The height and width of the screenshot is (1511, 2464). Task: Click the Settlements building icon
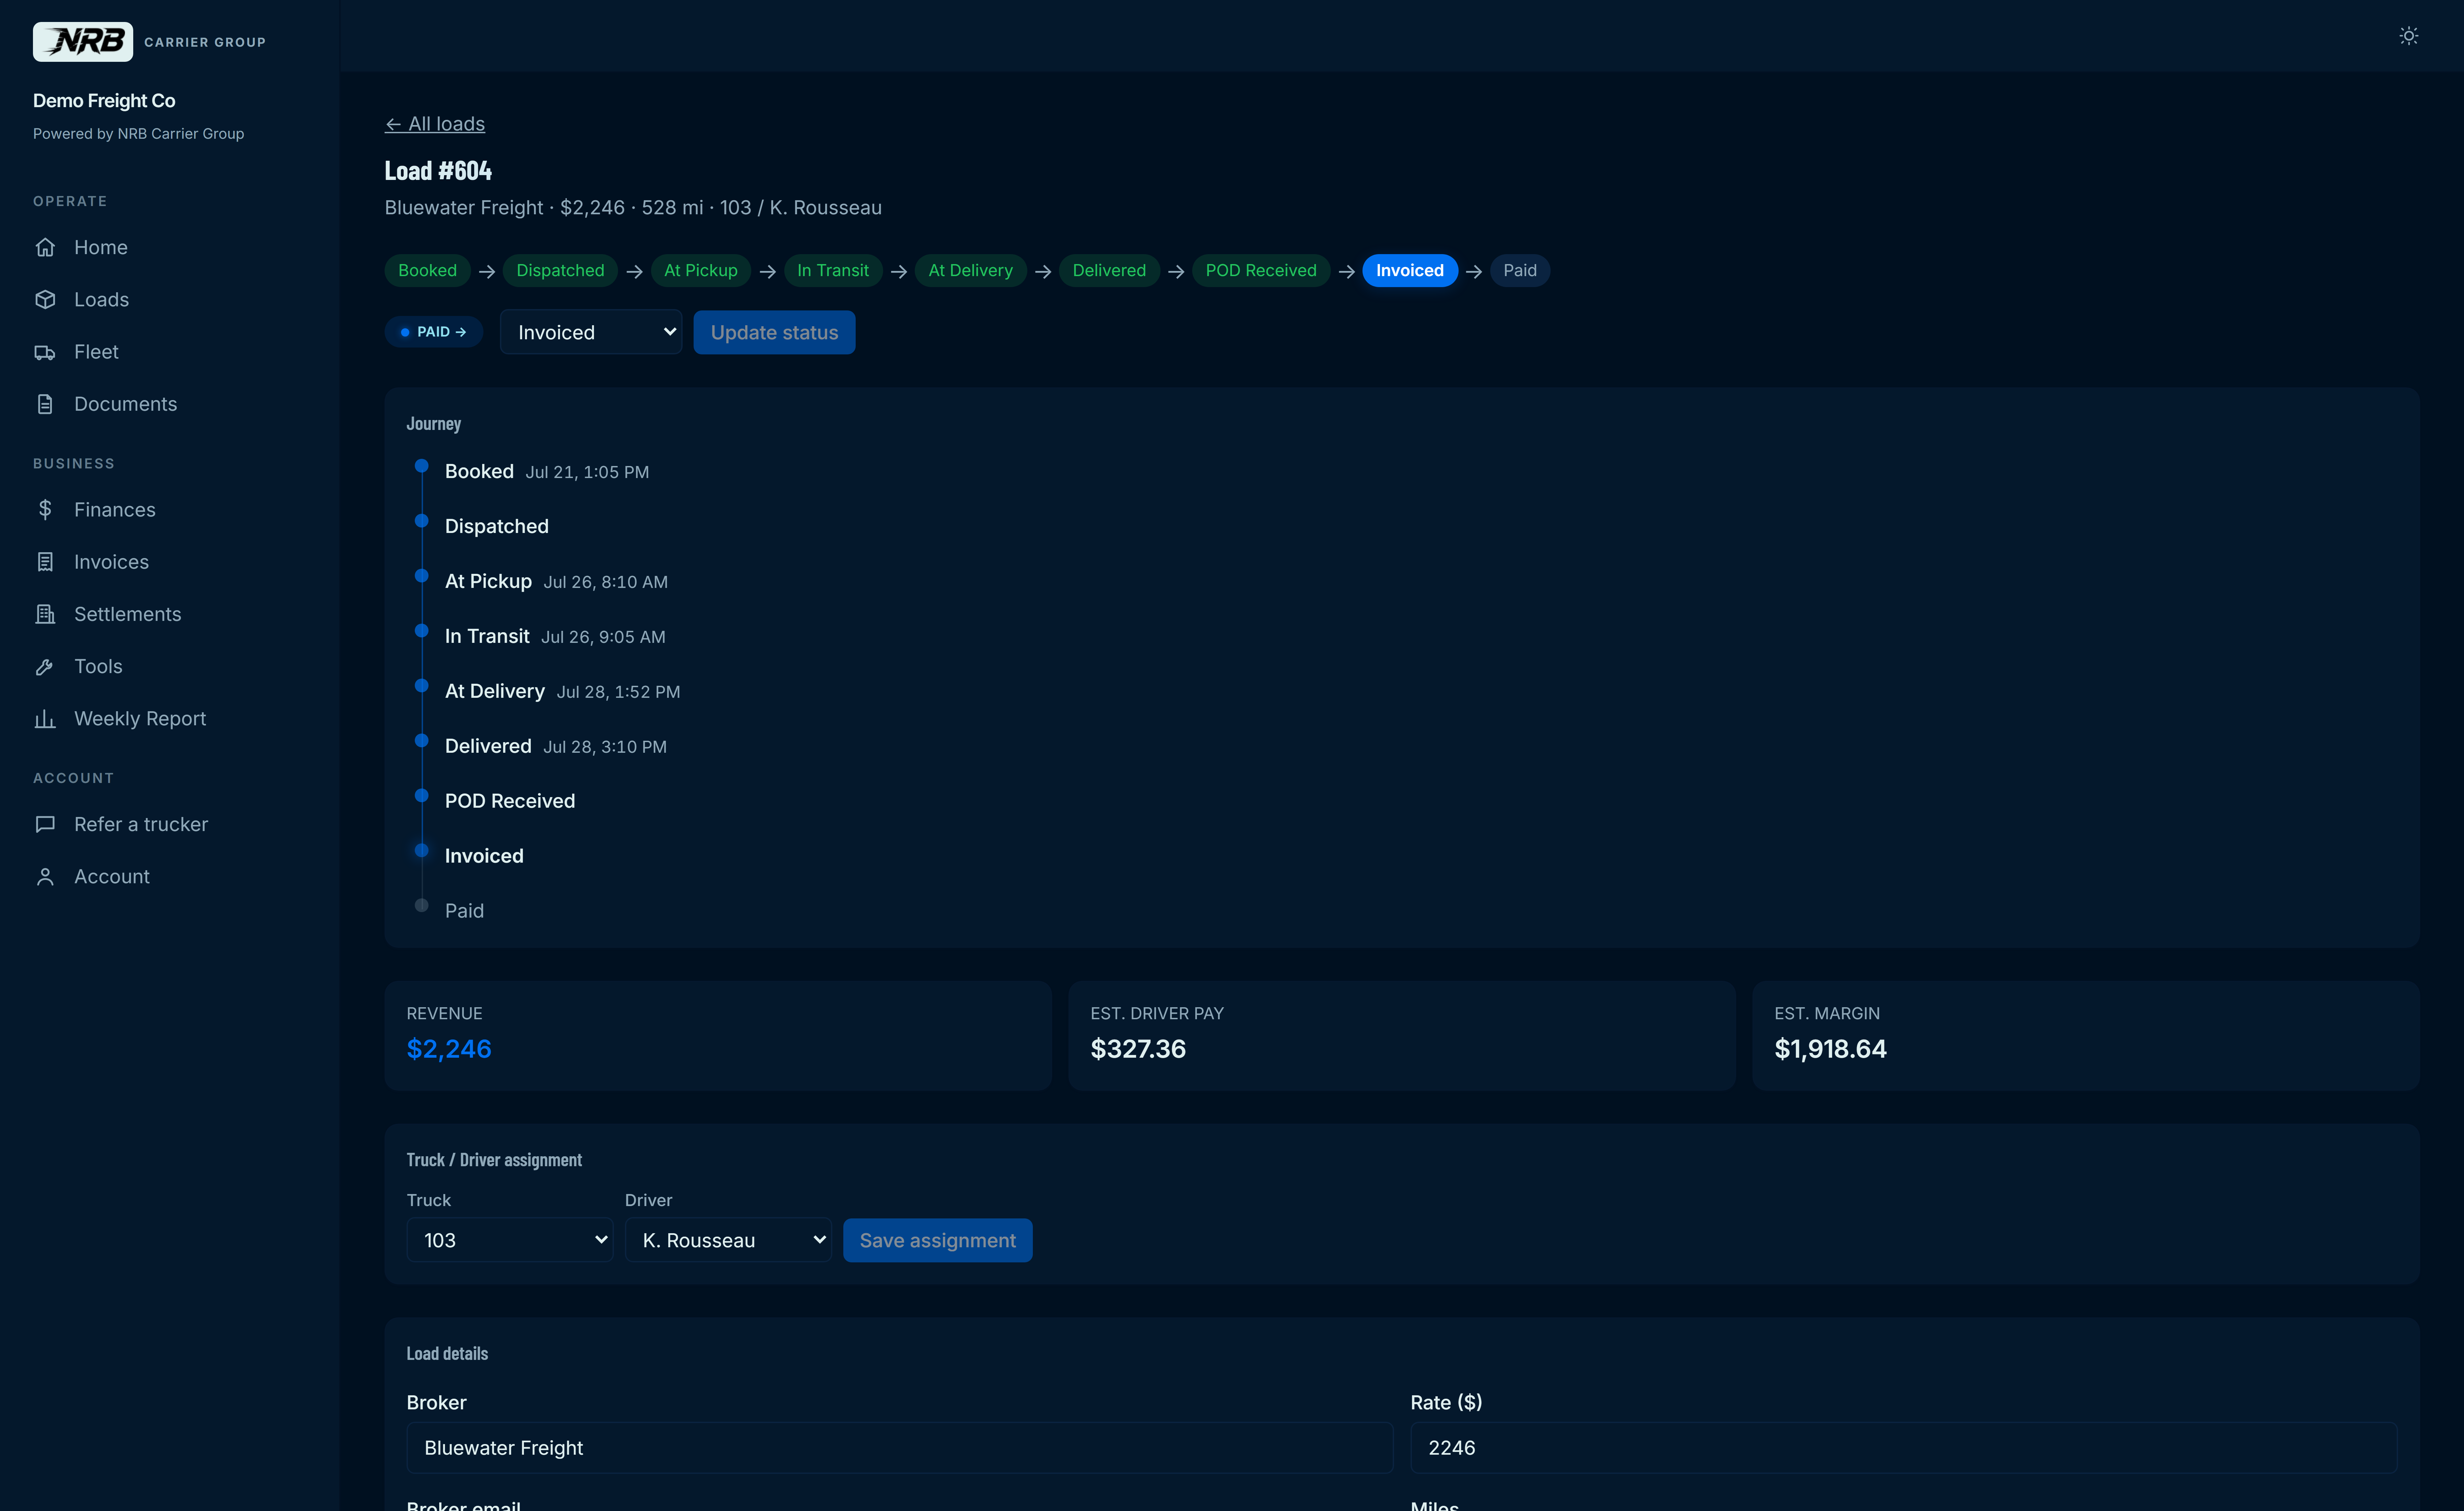[45, 614]
